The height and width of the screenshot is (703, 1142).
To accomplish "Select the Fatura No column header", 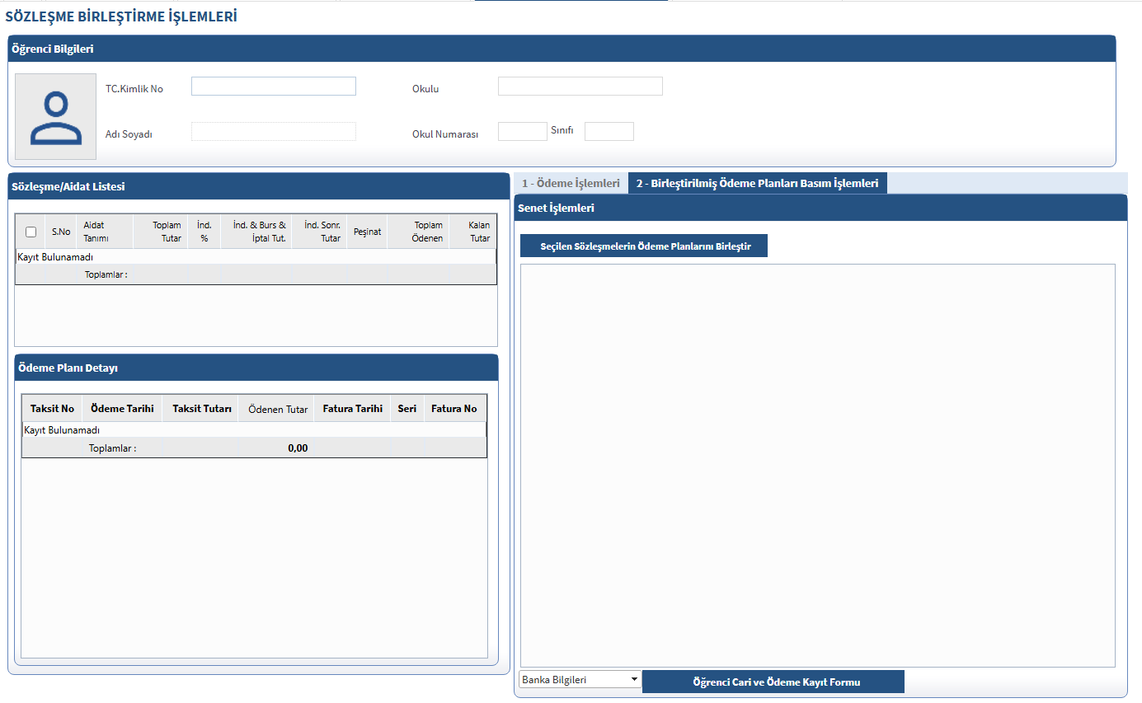I will (x=454, y=409).
